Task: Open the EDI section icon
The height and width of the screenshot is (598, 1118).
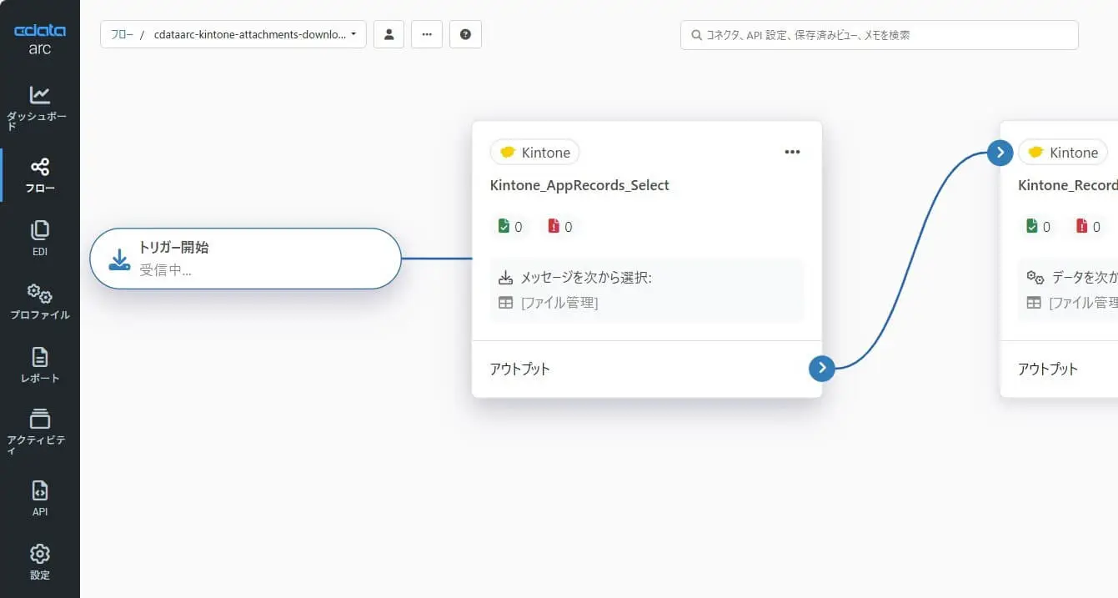Action: pyautogui.click(x=39, y=230)
